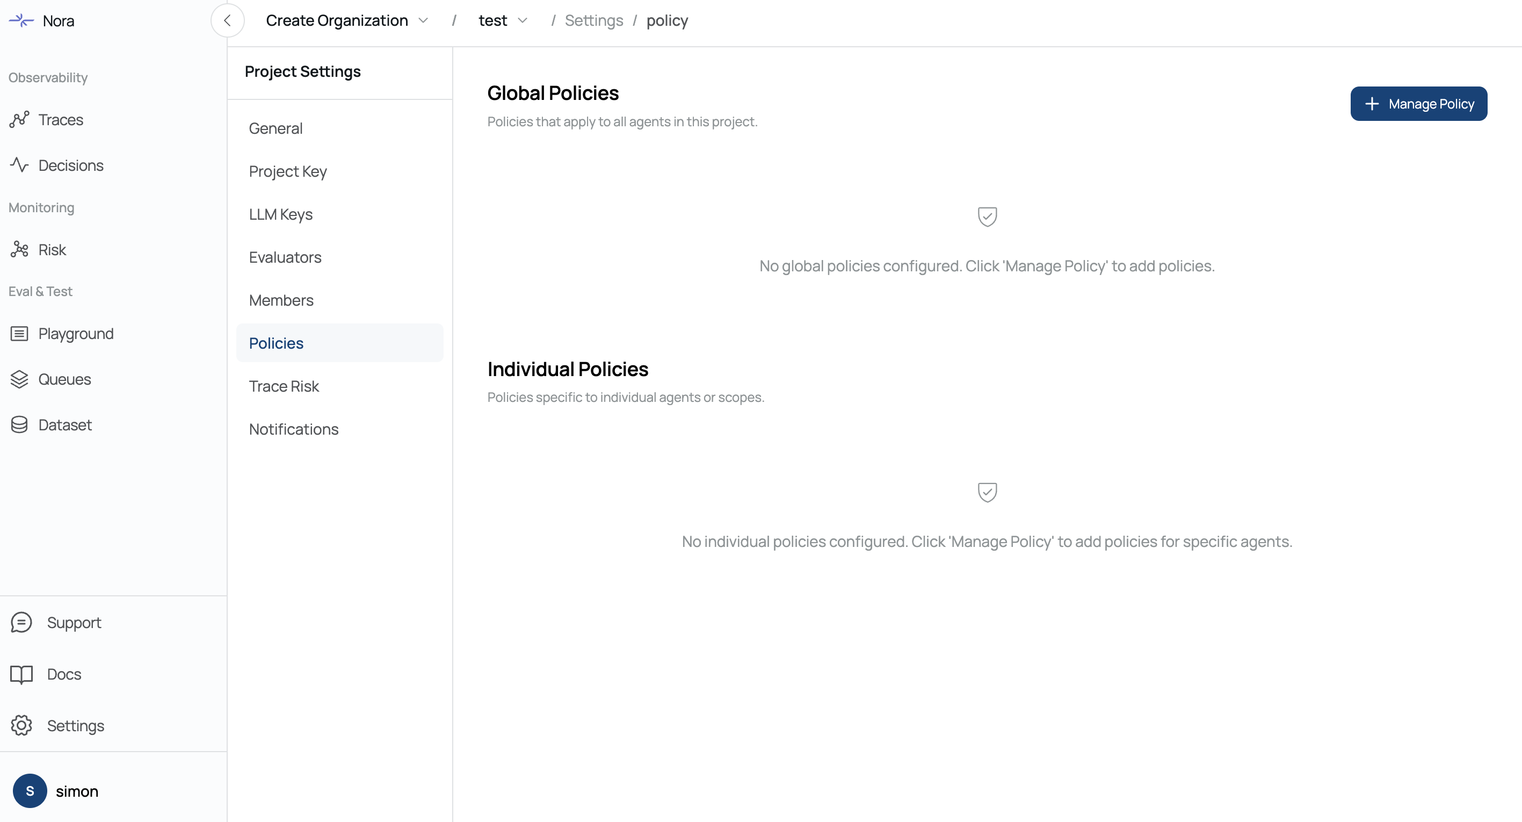The image size is (1522, 822).
Task: Open Playground via its panel icon
Action: coord(19,334)
